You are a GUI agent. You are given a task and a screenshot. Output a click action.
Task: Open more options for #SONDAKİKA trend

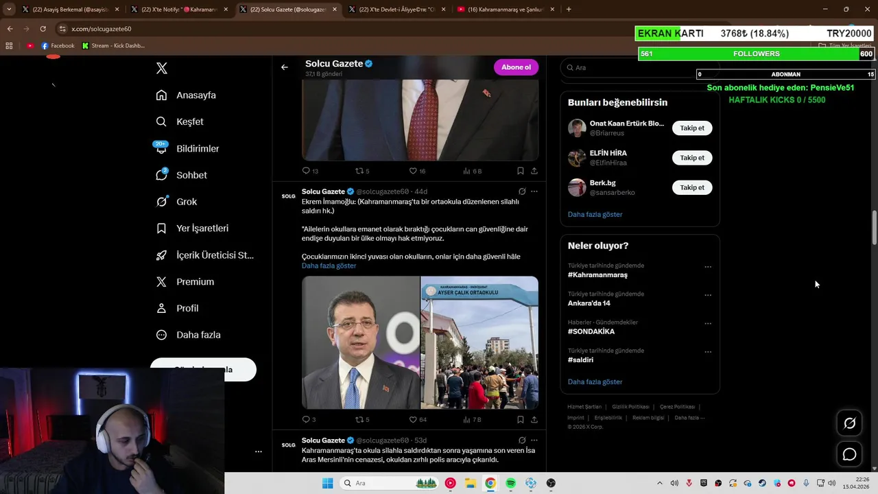(708, 324)
